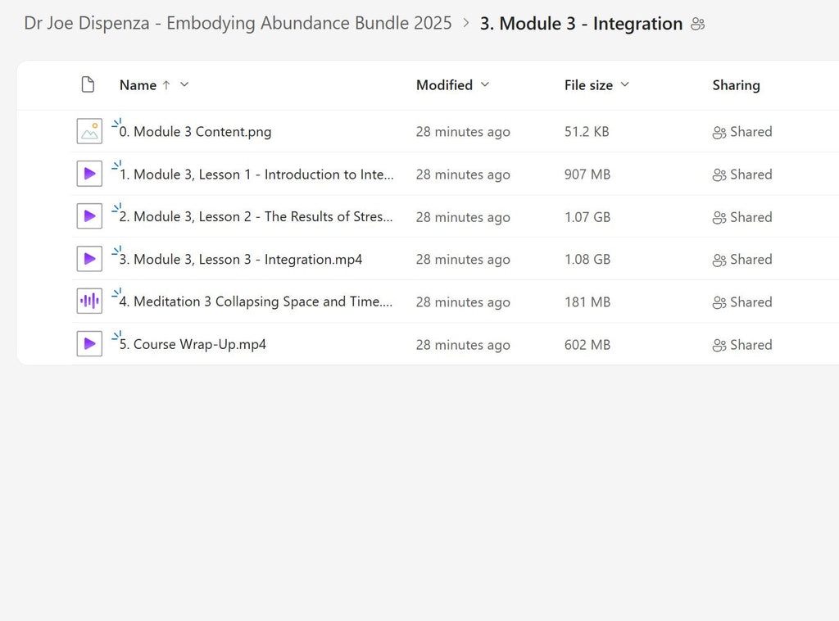This screenshot has width=839, height=621.
Task: Click the sharing icon in the Lesson 1 row
Action: [x=719, y=175]
